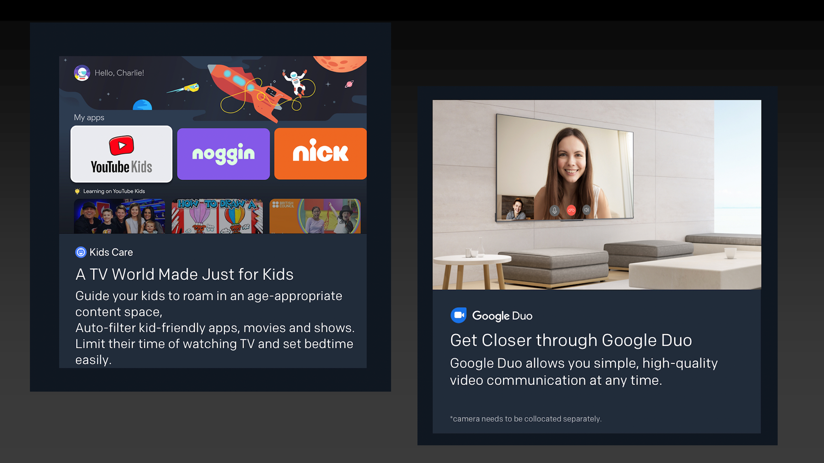This screenshot has width=824, height=463.
Task: Click the lightbulb icon beside Learning on YouTube Kids
Action: click(77, 191)
